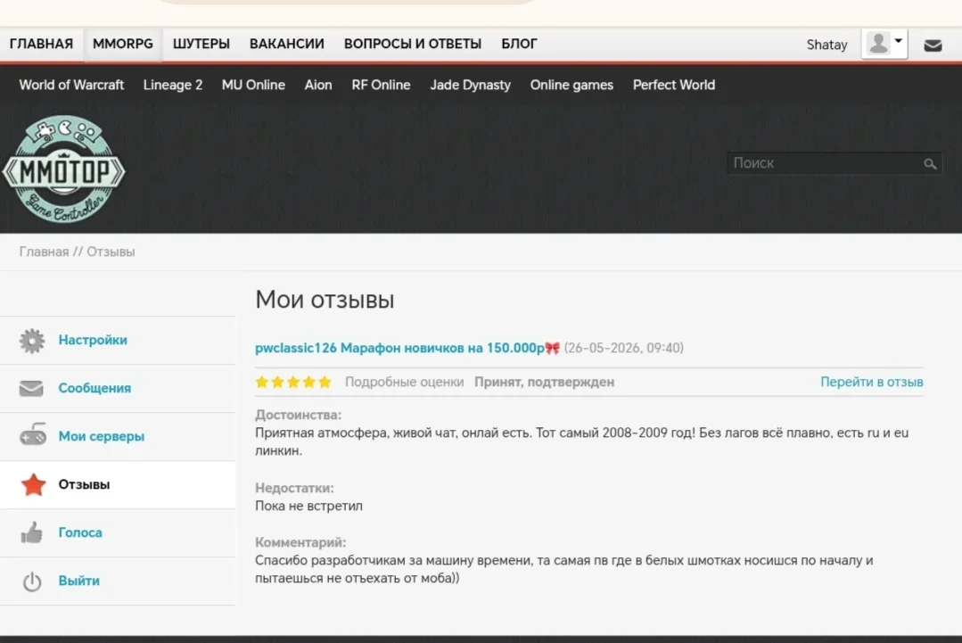
Task: Click the Принят, подтвержден status text
Action: (x=544, y=383)
